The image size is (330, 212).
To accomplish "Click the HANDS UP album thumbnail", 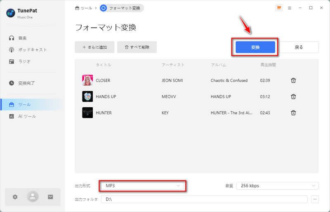I will pos(87,97).
